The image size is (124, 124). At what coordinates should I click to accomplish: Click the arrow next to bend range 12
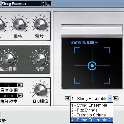[x=20, y=85]
